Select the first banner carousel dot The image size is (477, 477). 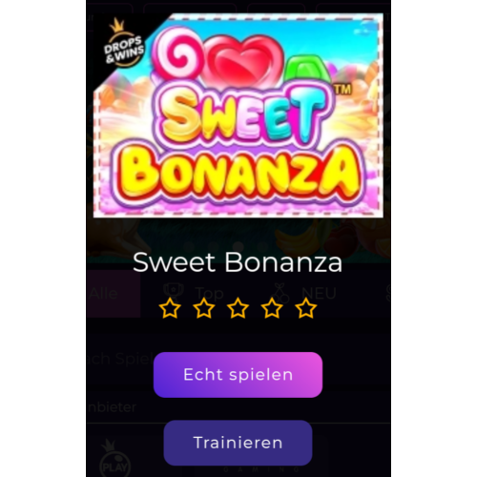pos(190,246)
